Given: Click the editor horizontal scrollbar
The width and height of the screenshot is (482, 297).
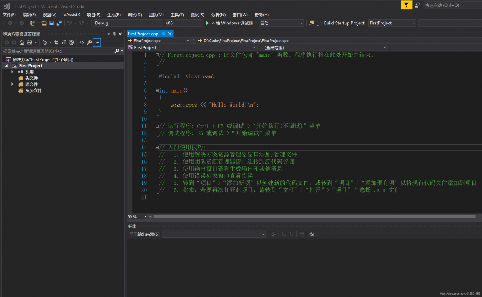Looking at the screenshot, I should point(314,216).
